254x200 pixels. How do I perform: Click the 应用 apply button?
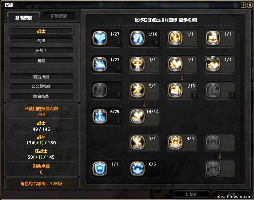click(x=231, y=194)
